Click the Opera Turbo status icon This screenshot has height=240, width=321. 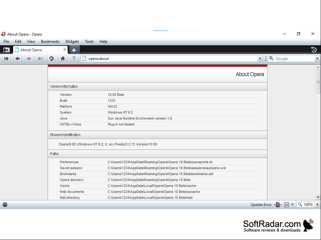[5, 204]
